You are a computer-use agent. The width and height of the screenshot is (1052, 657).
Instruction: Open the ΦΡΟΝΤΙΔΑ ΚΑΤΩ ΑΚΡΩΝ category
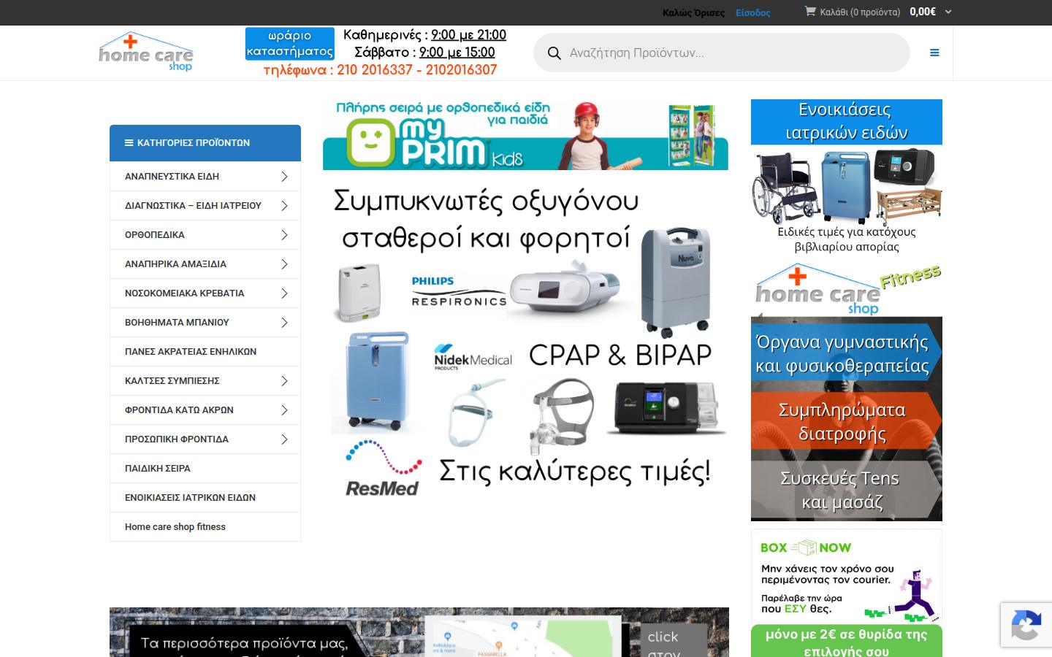pos(179,410)
